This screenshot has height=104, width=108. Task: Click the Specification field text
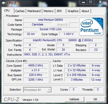[63, 40]
